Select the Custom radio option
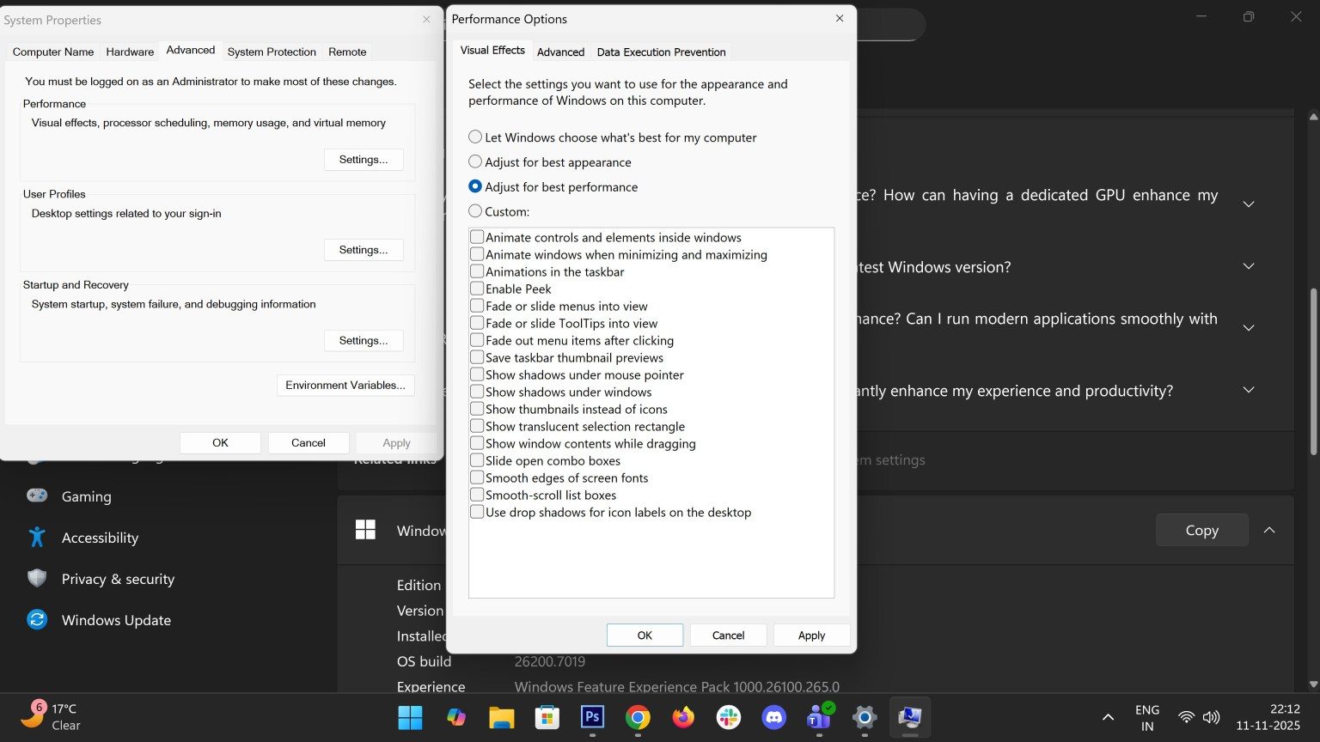The image size is (1320, 742). click(475, 211)
